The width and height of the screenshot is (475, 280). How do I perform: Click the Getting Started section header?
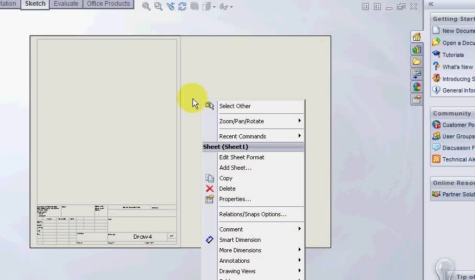click(x=454, y=19)
